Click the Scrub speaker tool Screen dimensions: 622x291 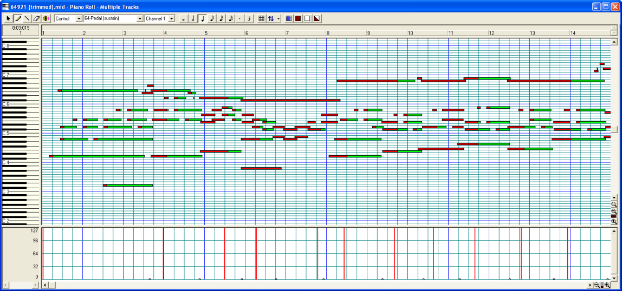(x=46, y=18)
